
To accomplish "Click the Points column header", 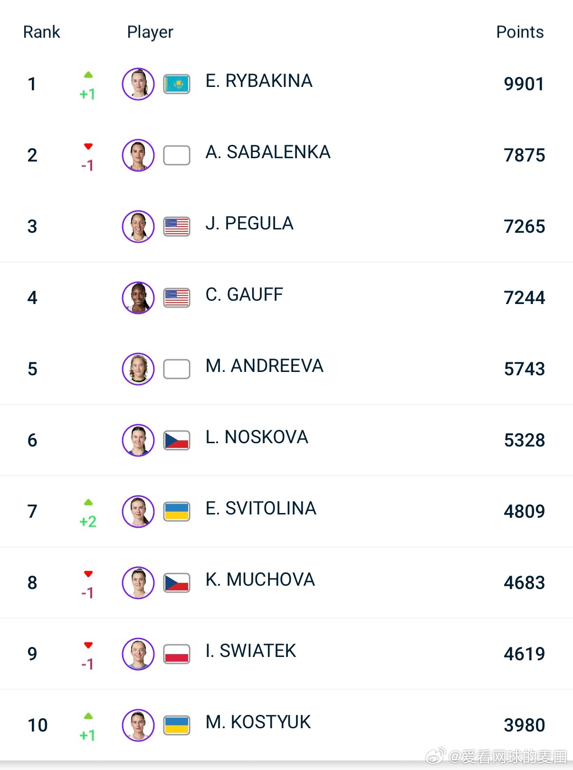I will coord(520,32).
